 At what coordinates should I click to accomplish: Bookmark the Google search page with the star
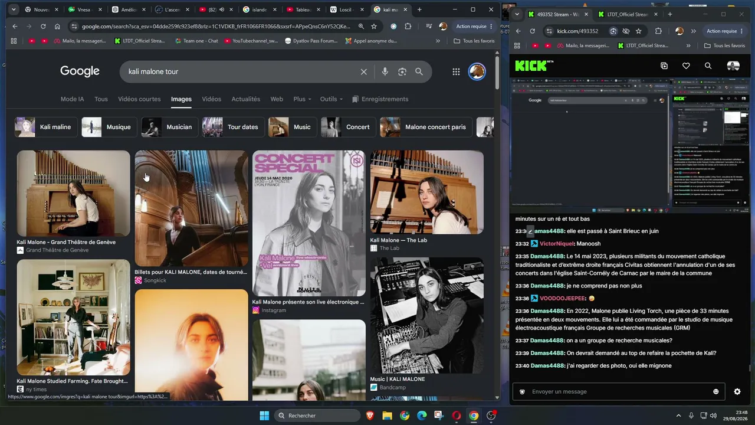[374, 26]
